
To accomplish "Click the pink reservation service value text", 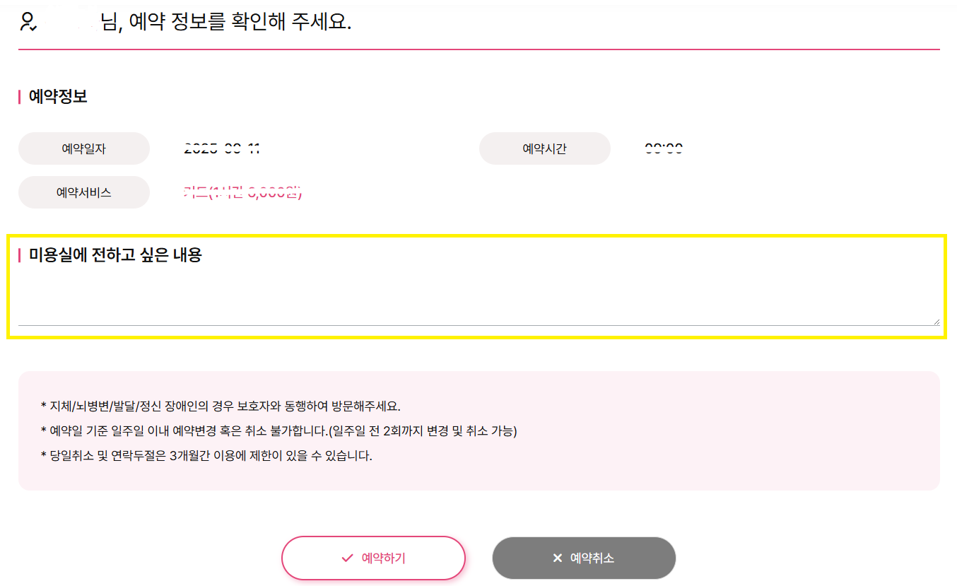I will coord(242,192).
